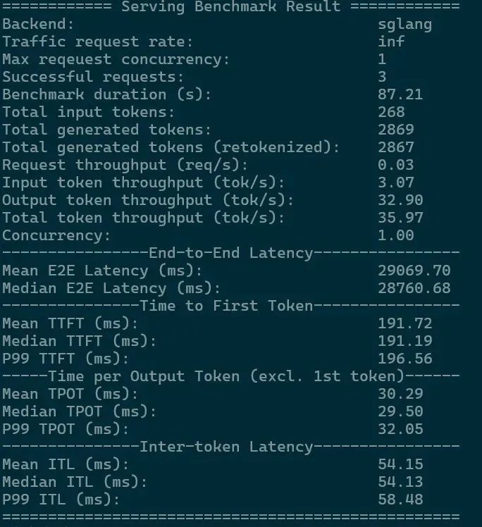Image resolution: width=482 pixels, height=527 pixels.
Task: Click the median E2E latency value 28760.68
Action: (x=414, y=288)
